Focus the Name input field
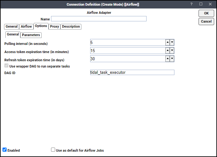 pos(99,19)
